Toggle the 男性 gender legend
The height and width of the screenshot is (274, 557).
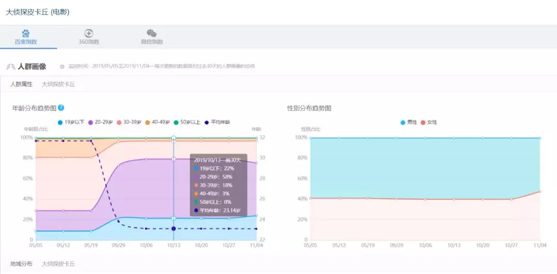[408, 122]
